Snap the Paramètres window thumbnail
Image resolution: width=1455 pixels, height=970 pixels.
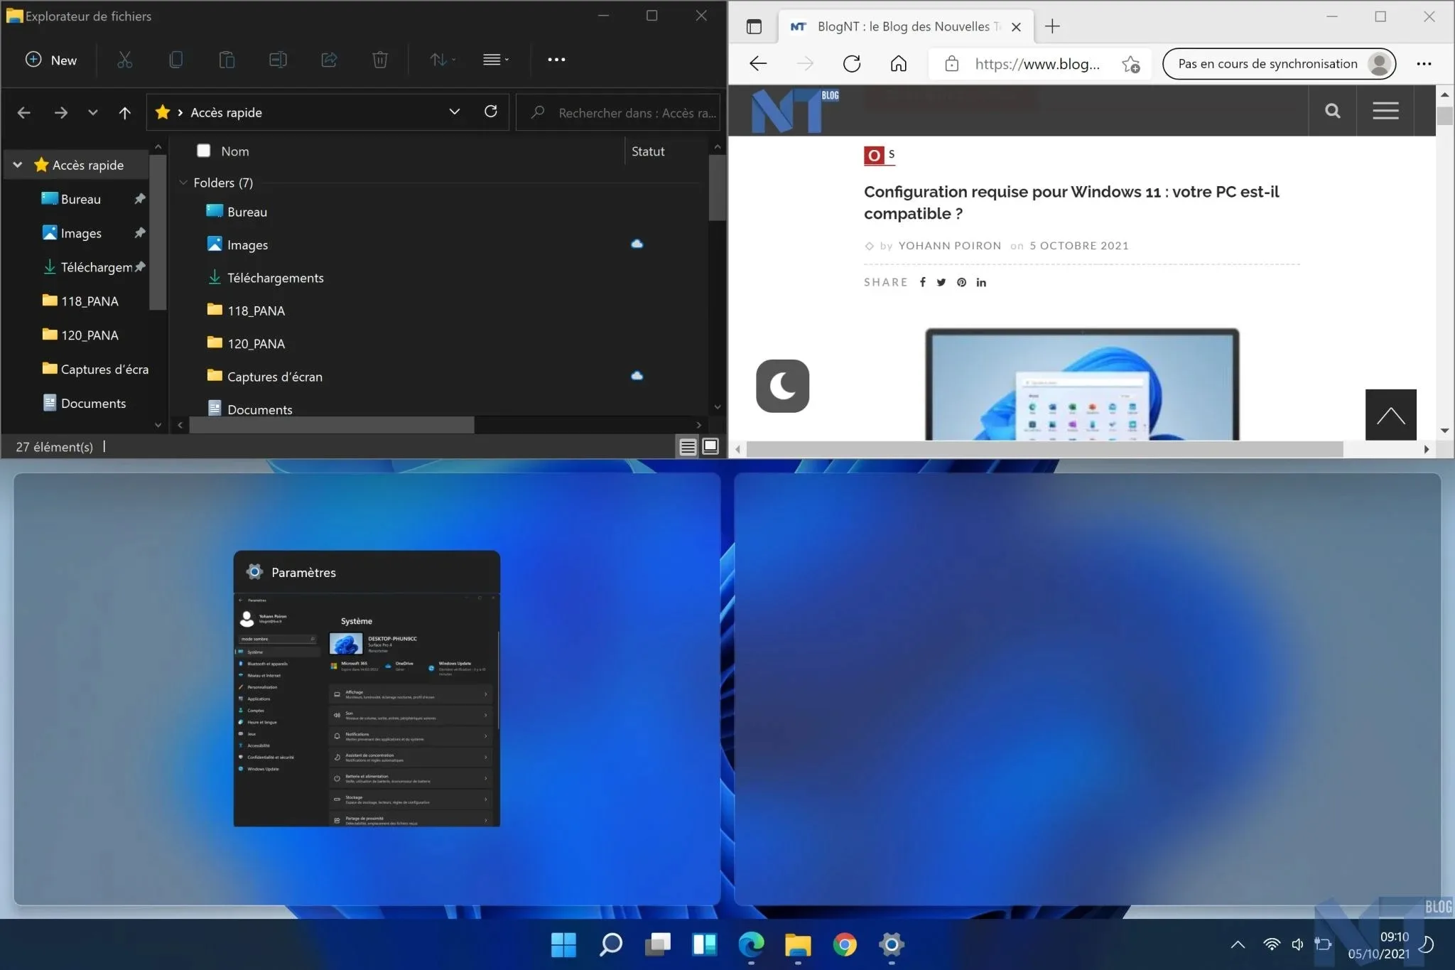click(367, 688)
